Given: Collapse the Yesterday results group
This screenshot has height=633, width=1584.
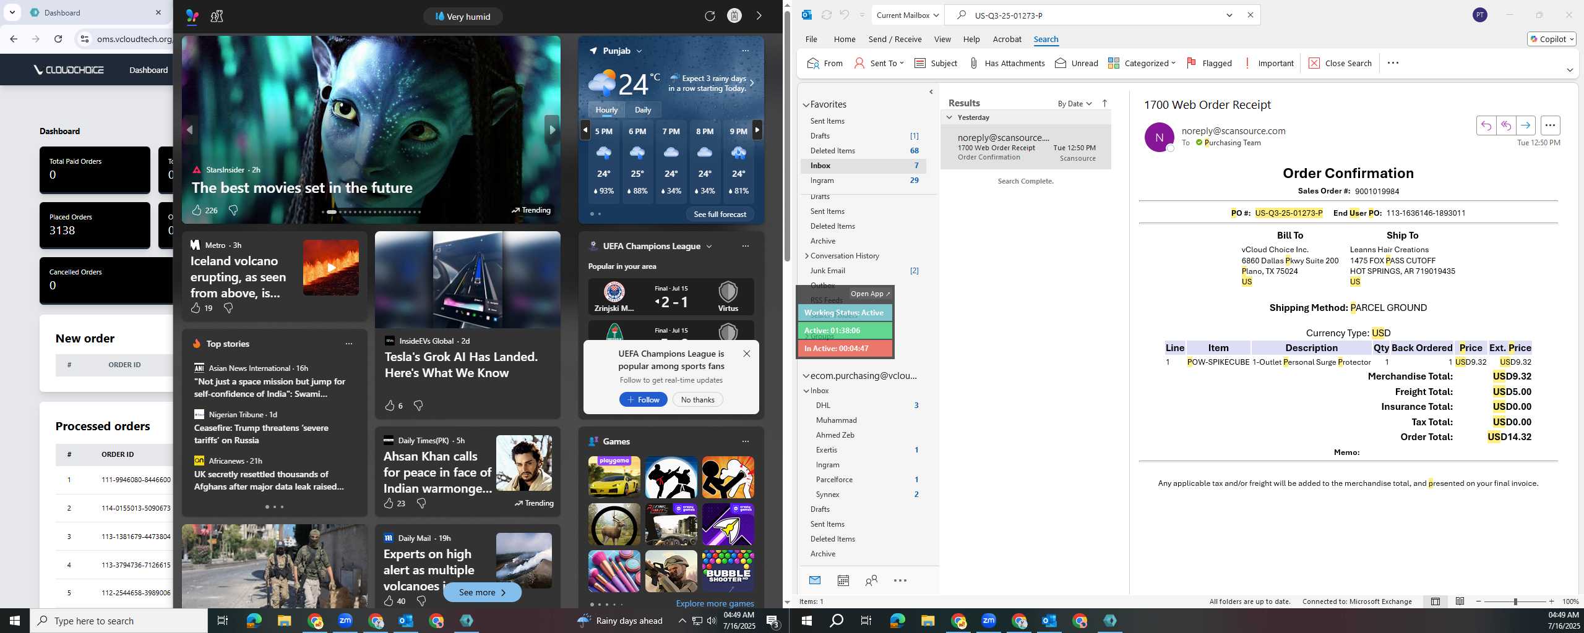Looking at the screenshot, I should [949, 117].
